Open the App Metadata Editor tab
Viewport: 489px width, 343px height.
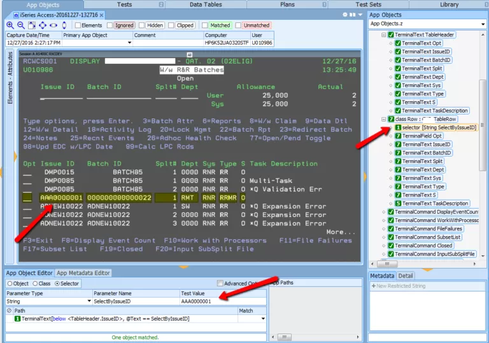(x=84, y=273)
